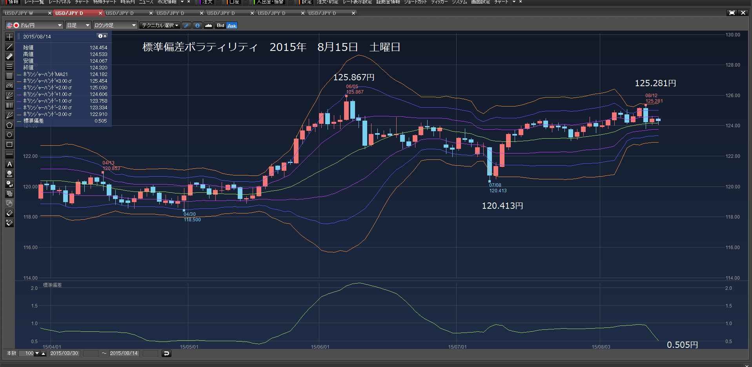Image resolution: width=752 pixels, height=367 pixels.
Task: Select the Fibonacci fan tool
Action: coord(9,96)
